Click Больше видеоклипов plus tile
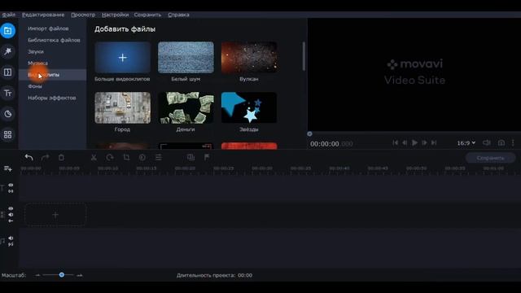This screenshot has width=521, height=293. point(123,58)
